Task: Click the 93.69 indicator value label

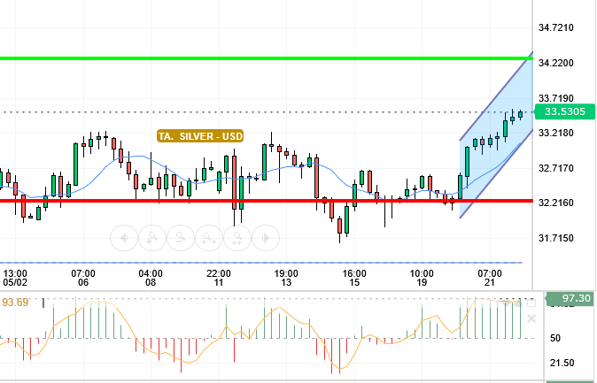Action: [x=15, y=303]
